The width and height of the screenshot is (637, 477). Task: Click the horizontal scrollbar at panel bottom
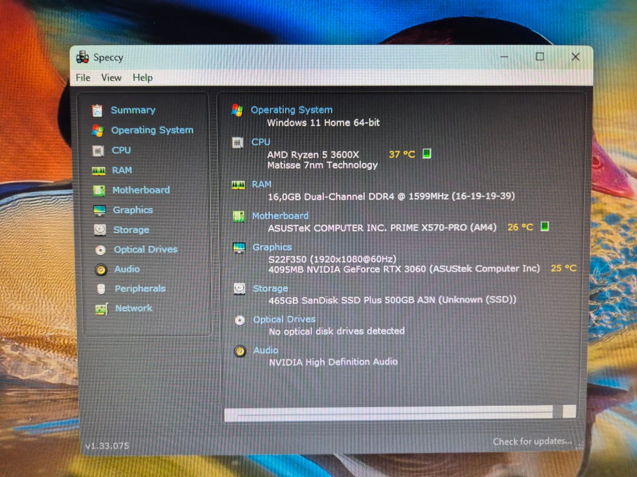(399, 413)
